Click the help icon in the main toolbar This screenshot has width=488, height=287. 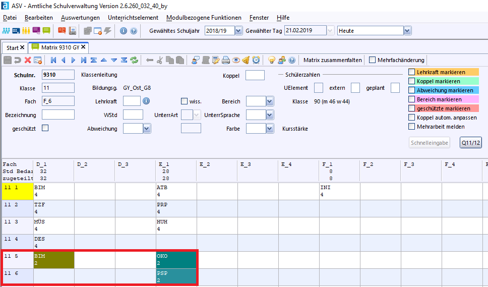click(x=134, y=31)
